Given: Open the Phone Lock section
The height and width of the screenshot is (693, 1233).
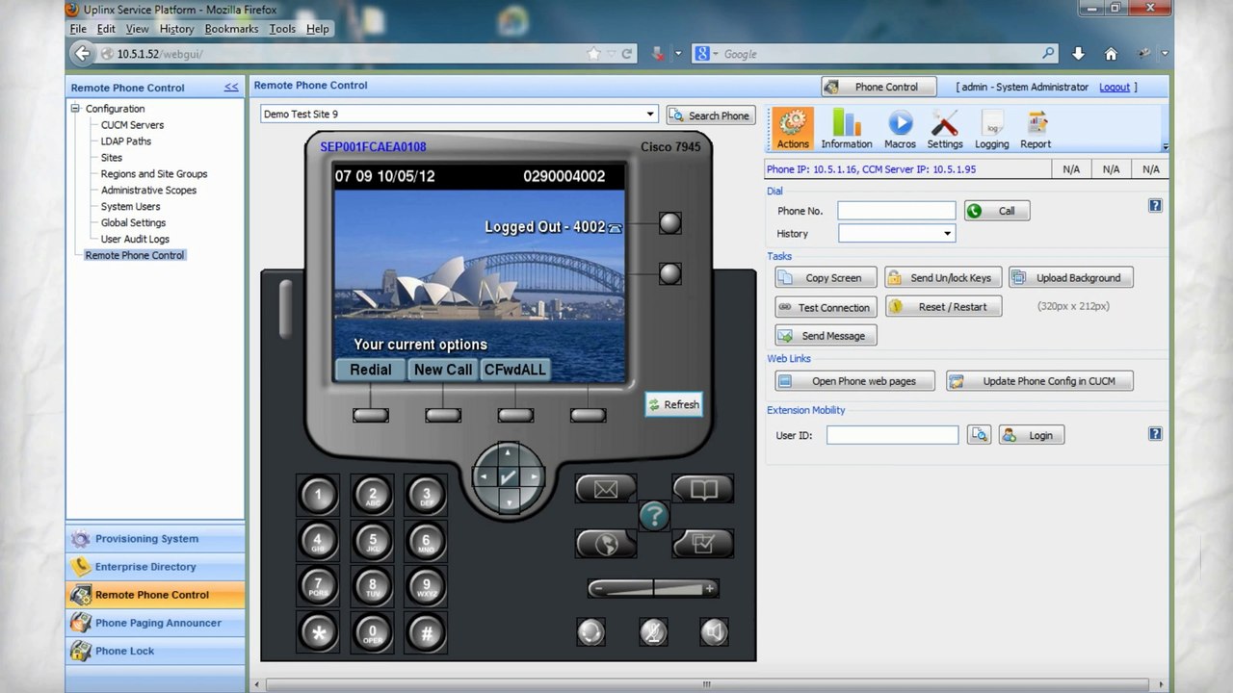Looking at the screenshot, I should pos(155,651).
